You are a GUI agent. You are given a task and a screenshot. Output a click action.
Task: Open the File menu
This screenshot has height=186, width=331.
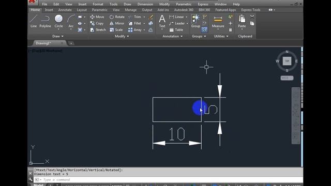pyautogui.click(x=44, y=4)
